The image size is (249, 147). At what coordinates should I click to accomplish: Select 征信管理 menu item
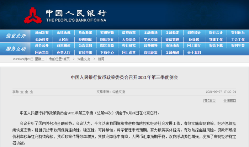172,40
